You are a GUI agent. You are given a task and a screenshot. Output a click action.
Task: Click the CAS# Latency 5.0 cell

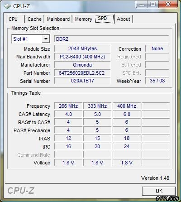click(x=97, y=114)
